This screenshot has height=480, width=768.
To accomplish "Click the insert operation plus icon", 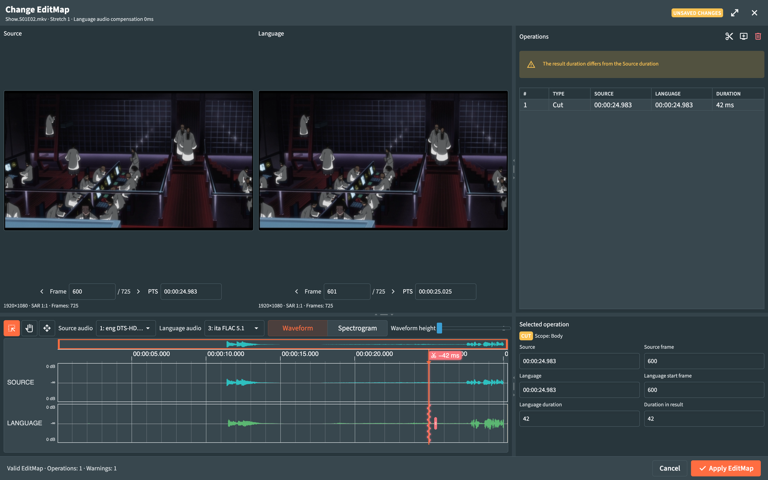I will coord(744,36).
